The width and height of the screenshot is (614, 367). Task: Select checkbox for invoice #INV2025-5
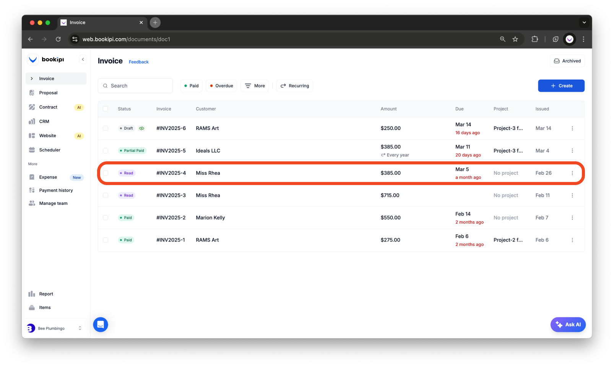coord(106,151)
